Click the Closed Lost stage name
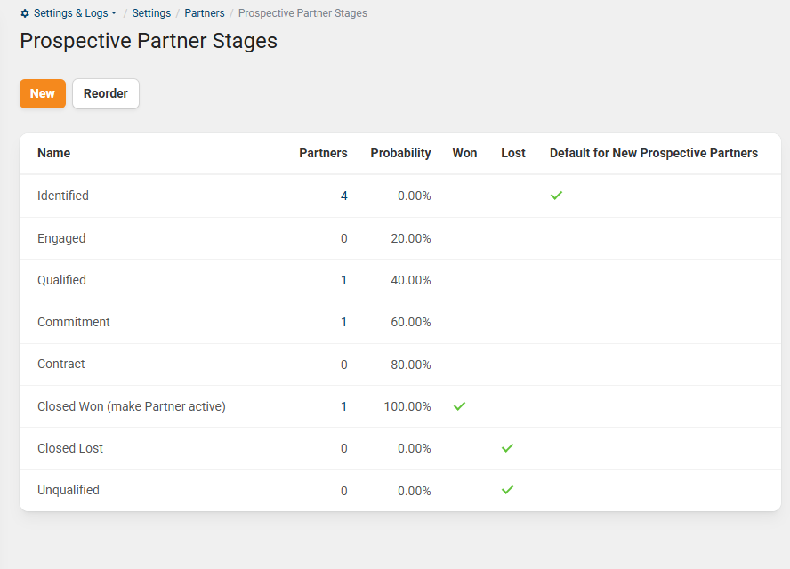Viewport: 790px width, 569px height. (x=70, y=448)
